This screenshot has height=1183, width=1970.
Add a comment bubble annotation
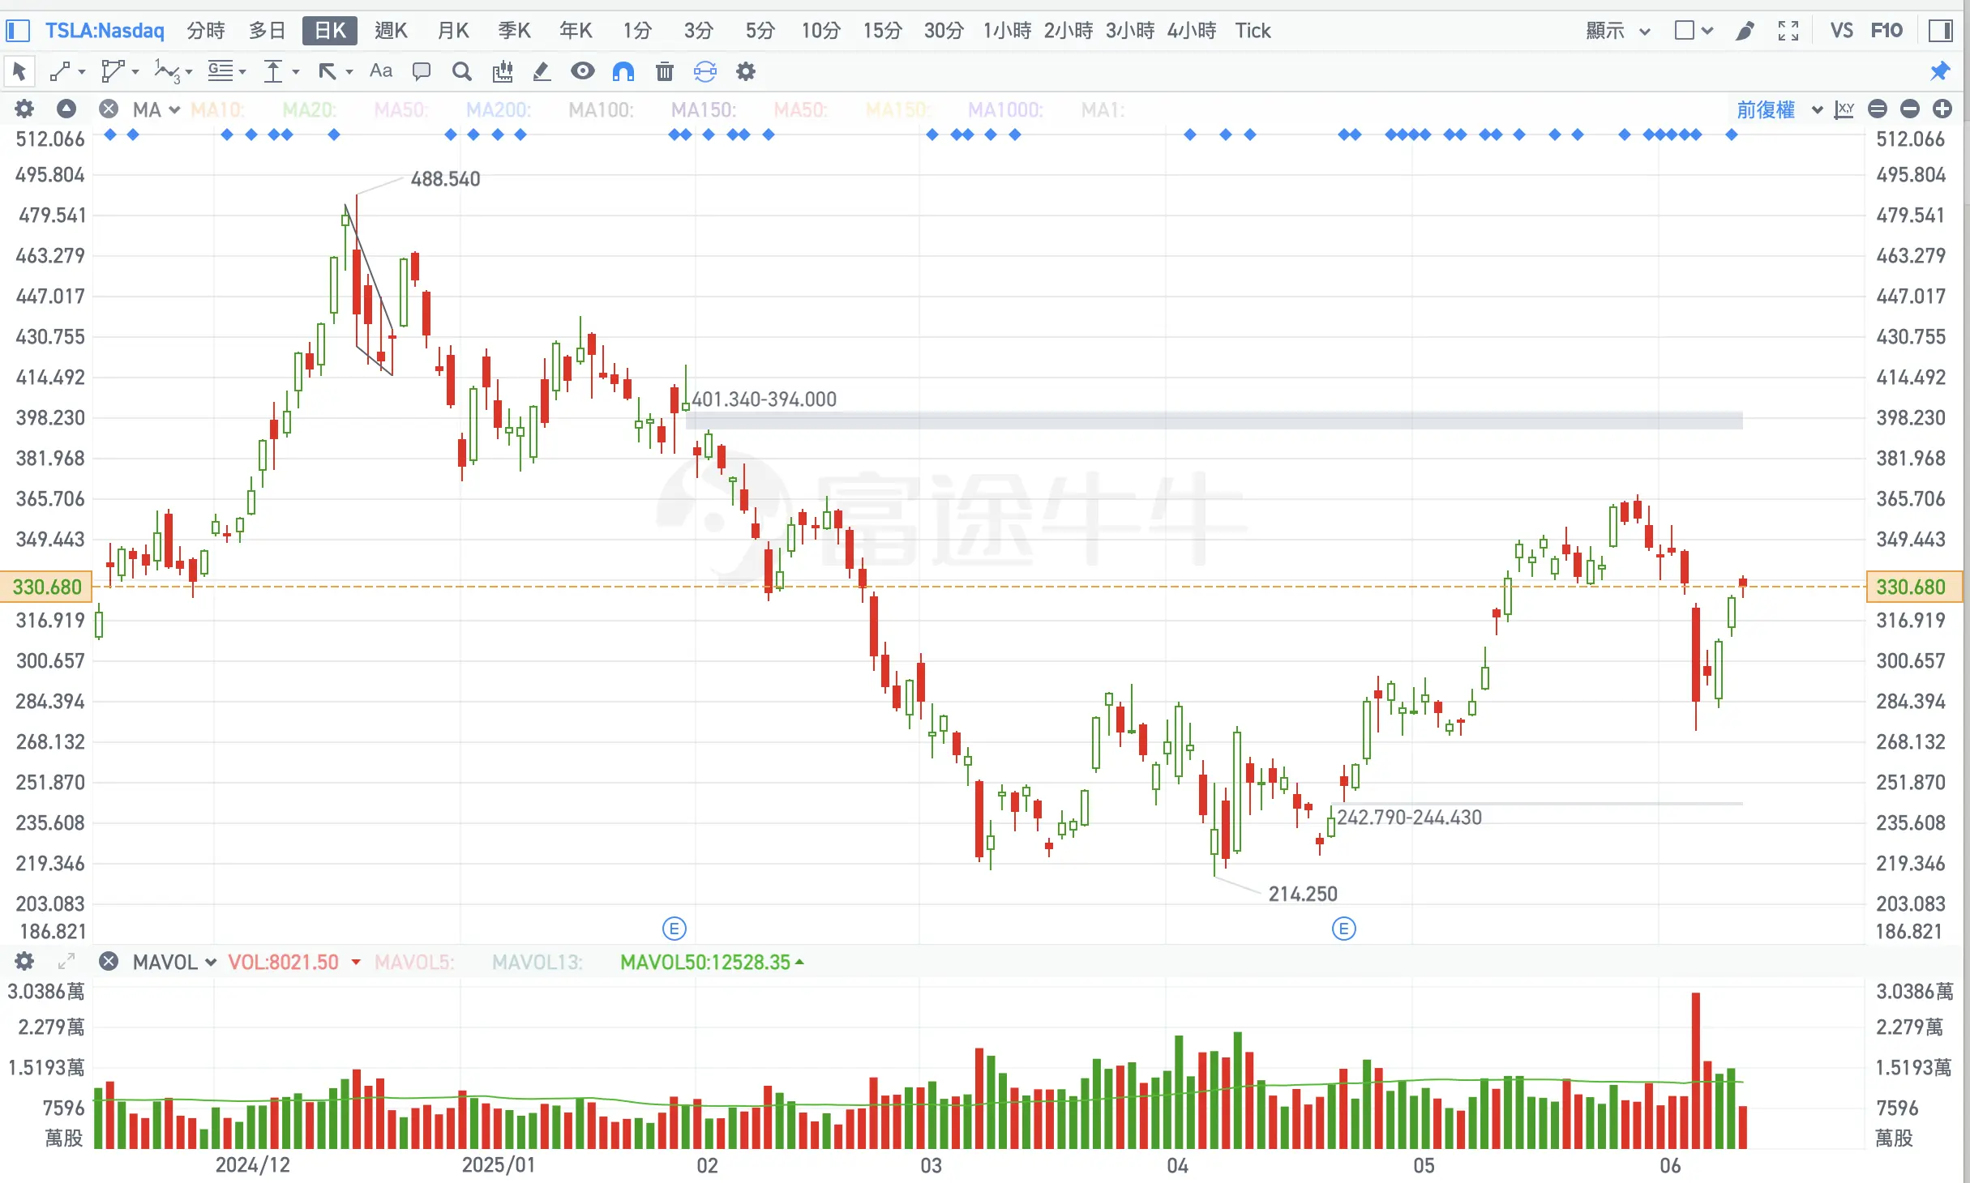click(x=422, y=71)
